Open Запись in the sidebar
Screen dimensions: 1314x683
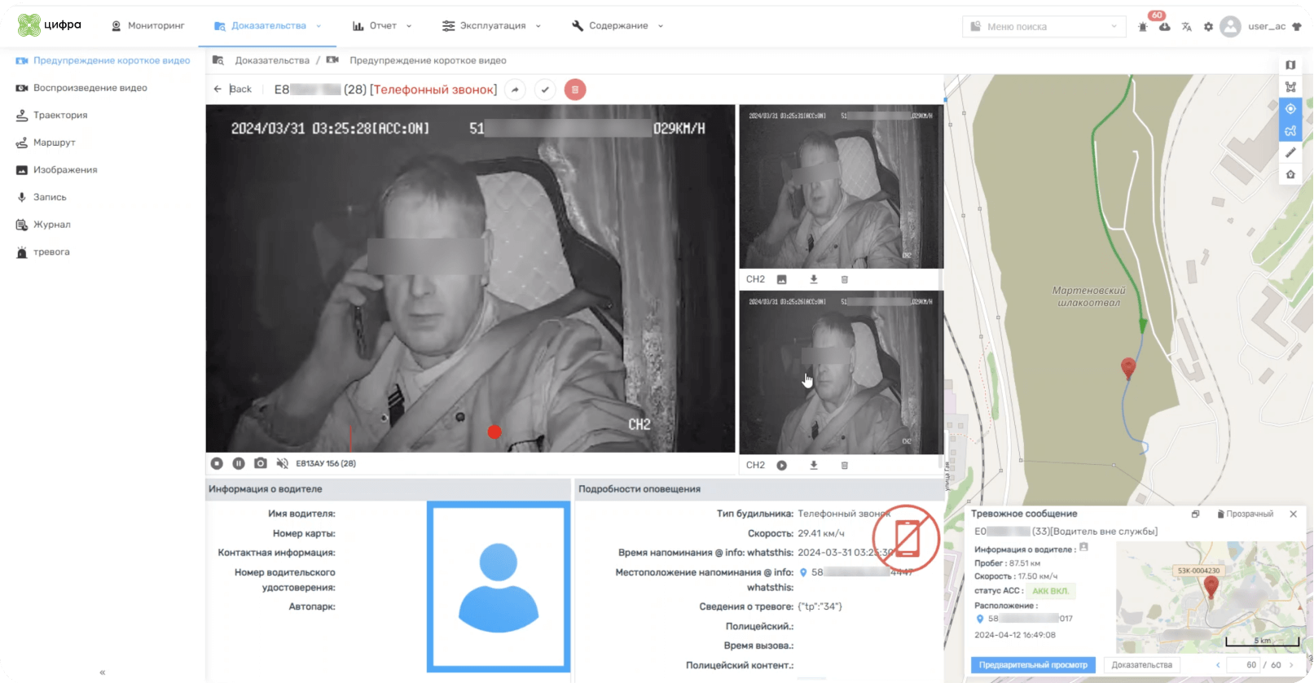click(x=42, y=197)
